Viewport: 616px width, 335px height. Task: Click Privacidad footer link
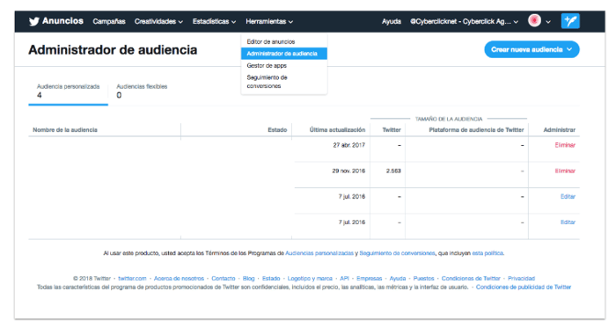pyautogui.click(x=521, y=279)
